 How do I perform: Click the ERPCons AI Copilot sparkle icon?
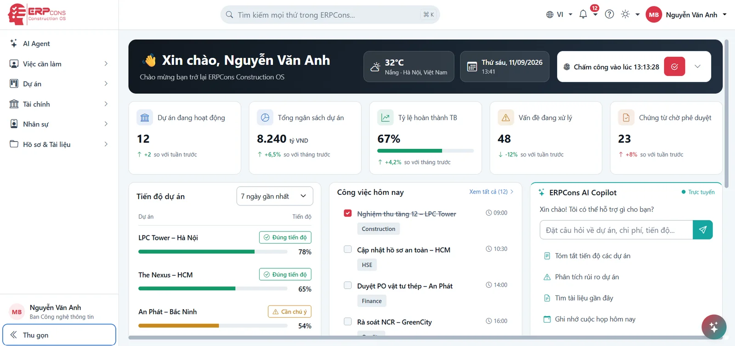(542, 193)
